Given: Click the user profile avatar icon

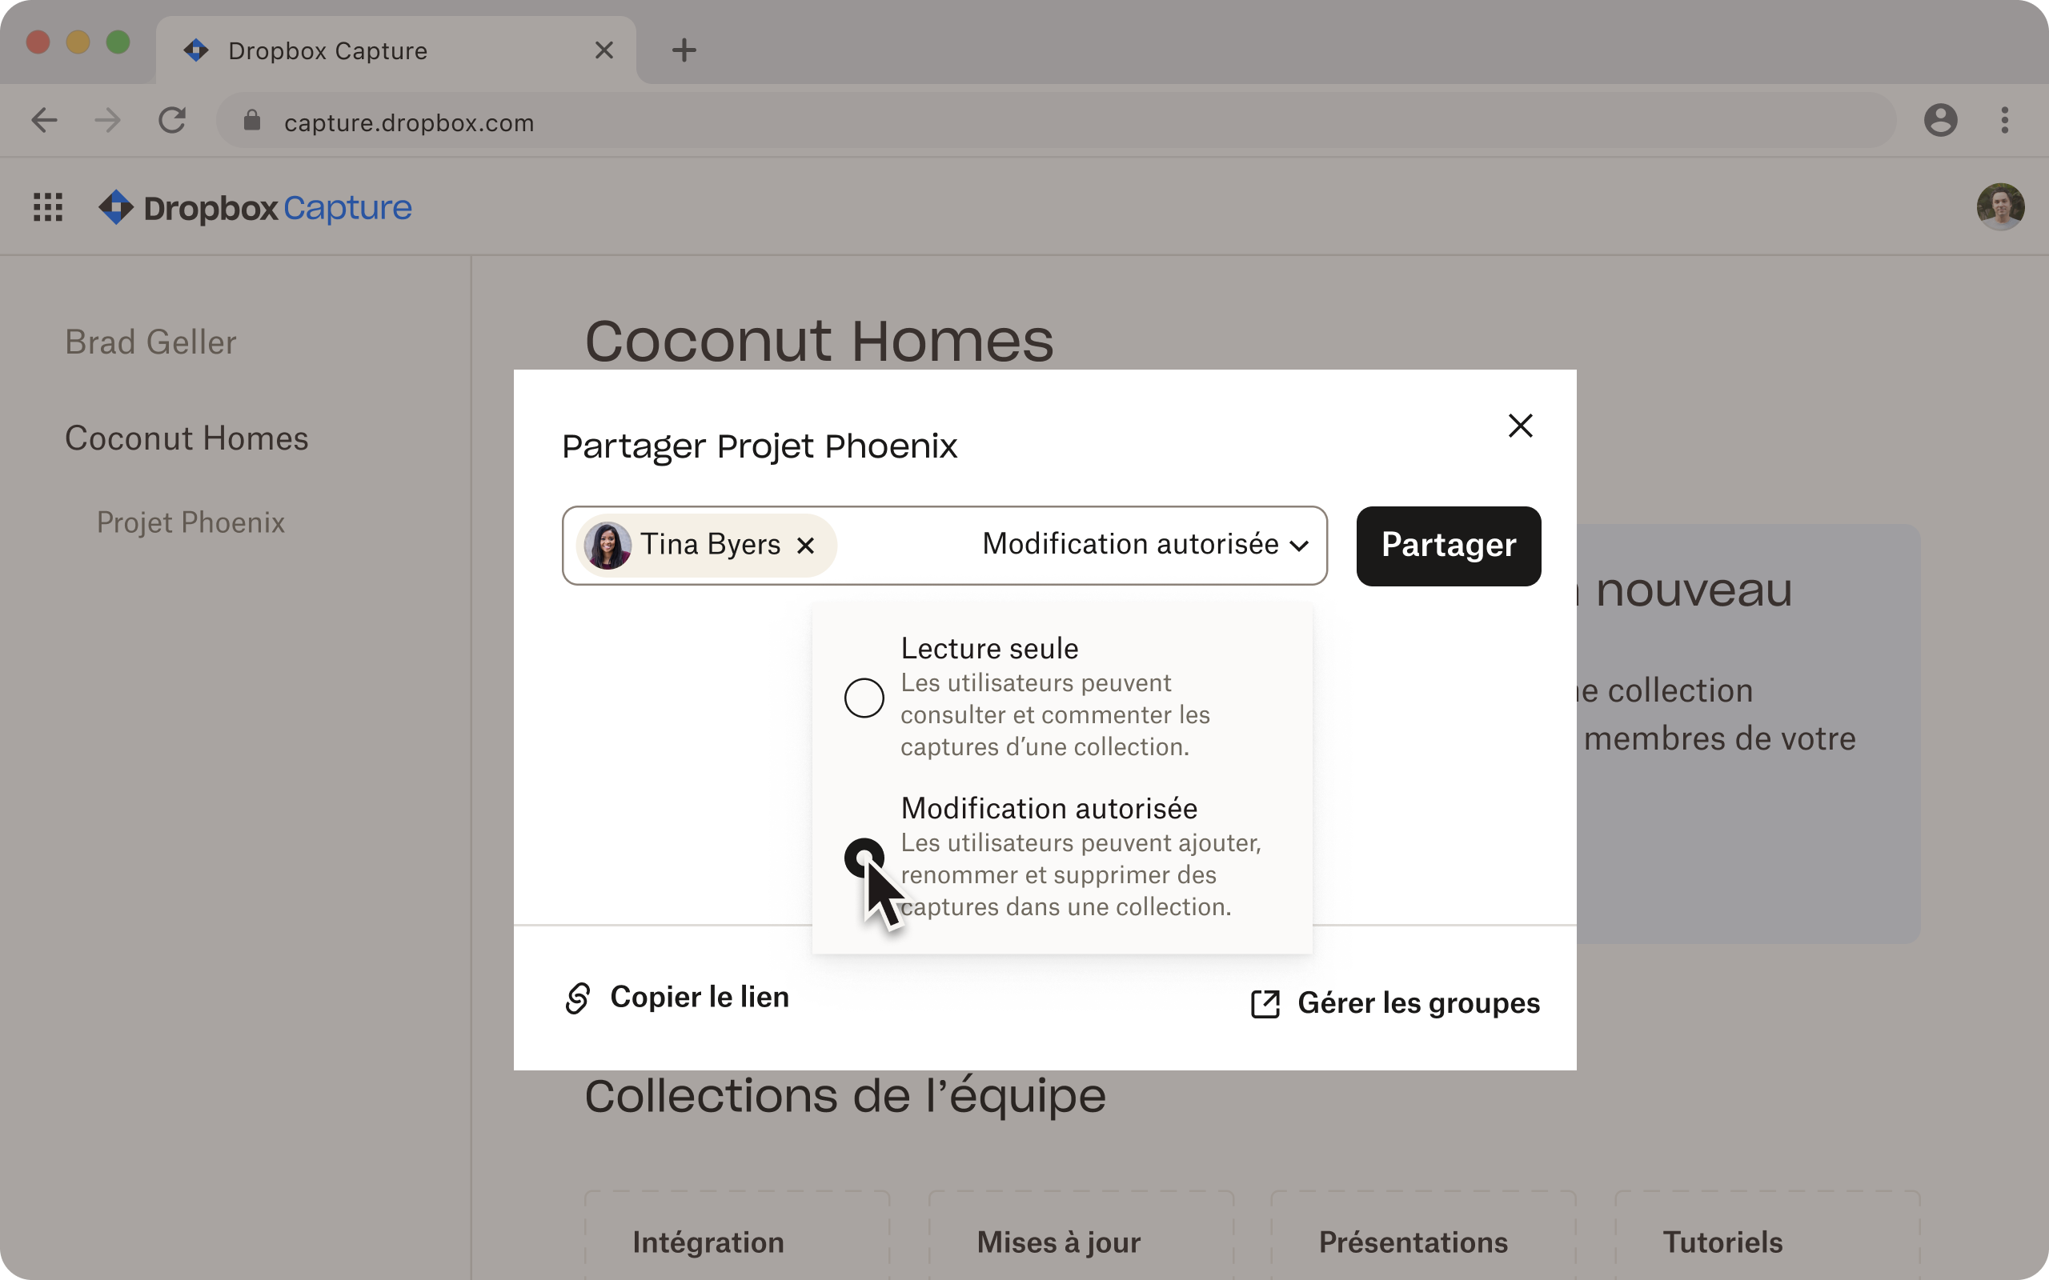Looking at the screenshot, I should pos(2000,206).
